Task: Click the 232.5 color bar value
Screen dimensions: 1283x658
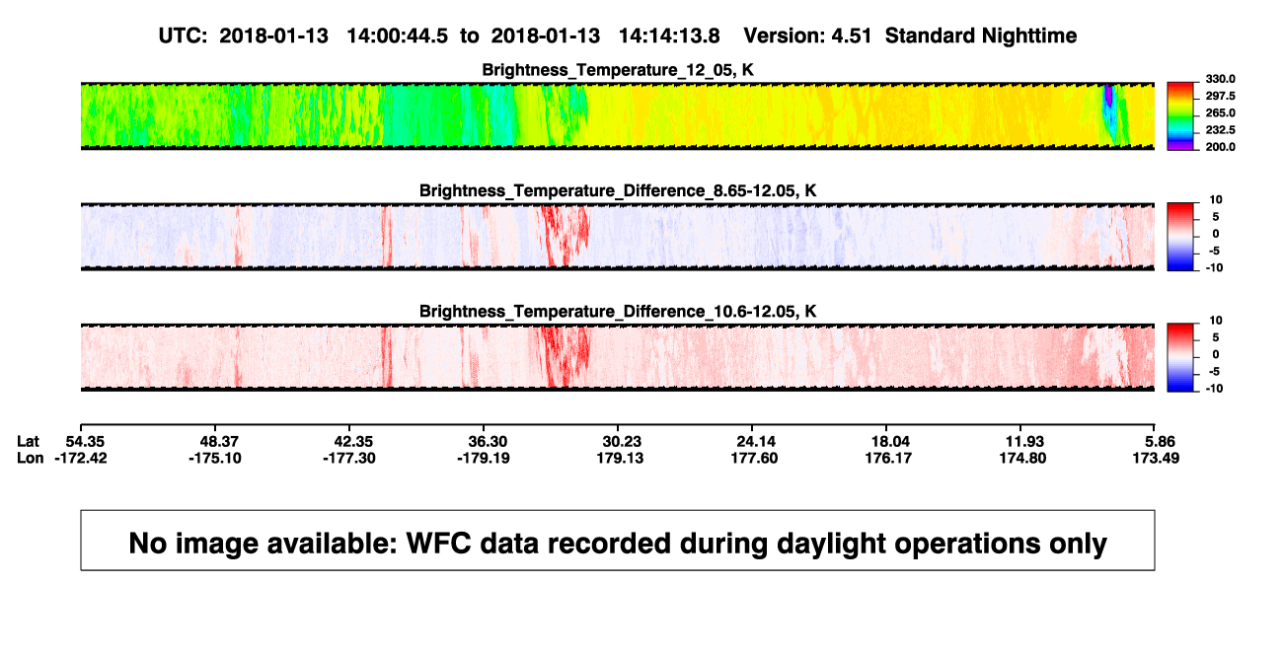Action: tap(1221, 129)
